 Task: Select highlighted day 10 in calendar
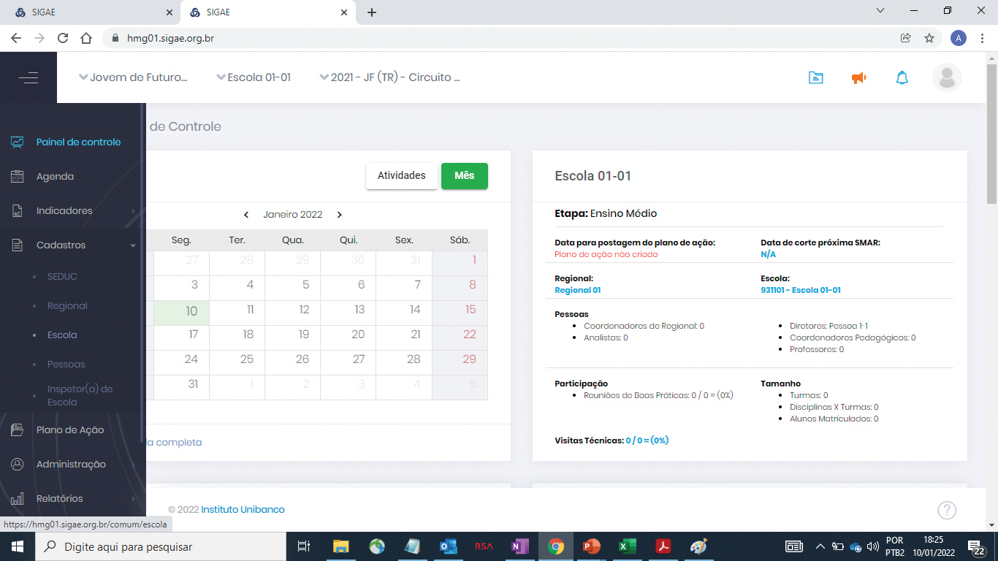point(181,313)
